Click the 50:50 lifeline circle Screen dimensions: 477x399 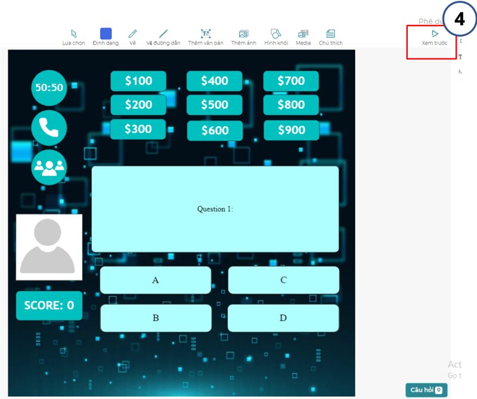tap(48, 88)
